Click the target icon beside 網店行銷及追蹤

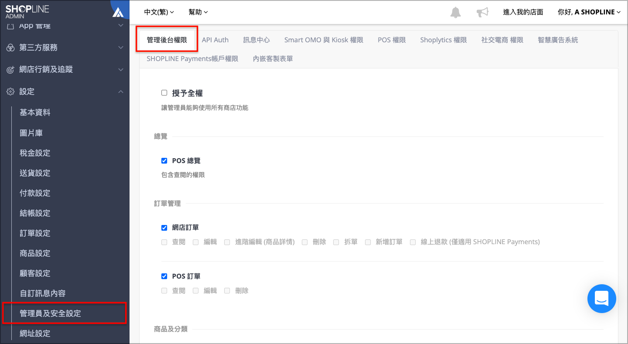(x=10, y=69)
